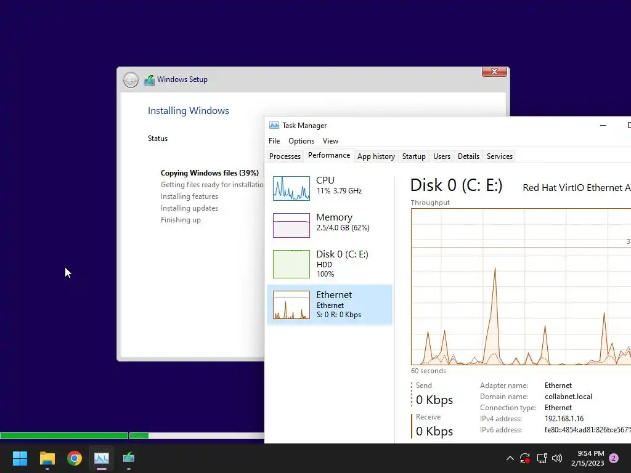Click the Send 0 Kbps value
The width and height of the screenshot is (631, 473).
point(434,400)
